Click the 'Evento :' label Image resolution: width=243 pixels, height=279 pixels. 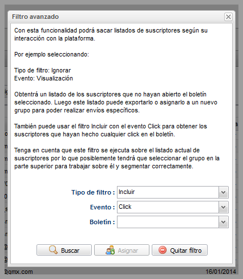coord(103,207)
